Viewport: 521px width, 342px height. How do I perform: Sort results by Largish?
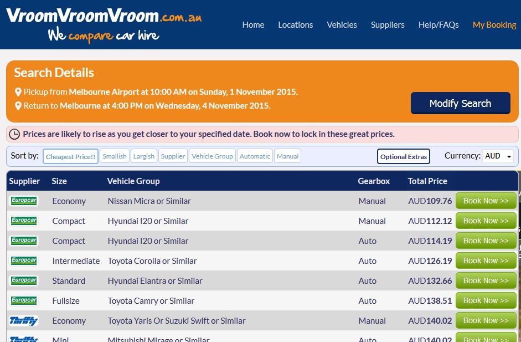coord(144,156)
